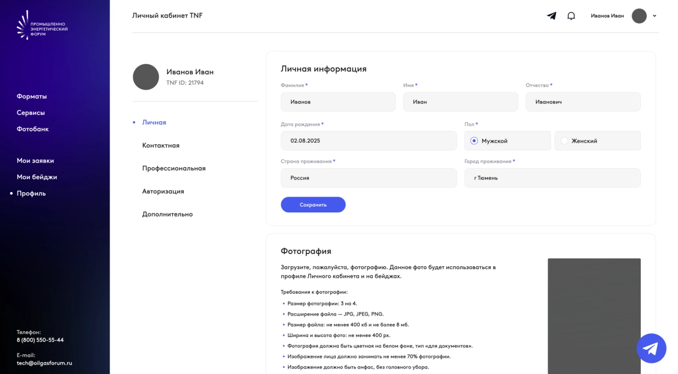This screenshot has height=374, width=678.
Task: Select the Мужской gender radio button
Action: (x=474, y=141)
